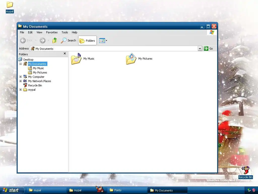The height and width of the screenshot is (194, 258).
Task: Click the My Documents address field
Action: [114, 48]
